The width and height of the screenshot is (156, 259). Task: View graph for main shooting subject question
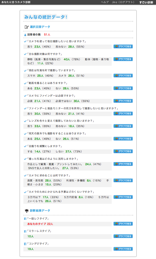(123, 59)
